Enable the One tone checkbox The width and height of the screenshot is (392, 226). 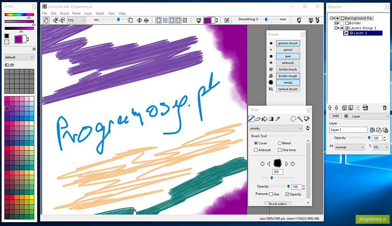tap(279, 150)
